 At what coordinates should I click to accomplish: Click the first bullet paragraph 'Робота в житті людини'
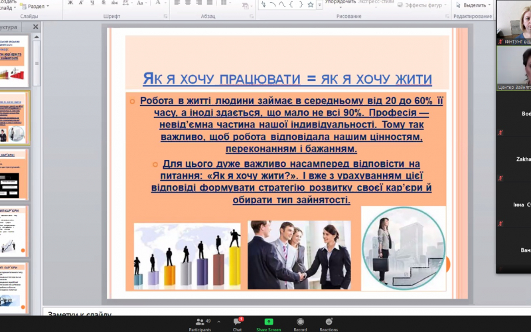pyautogui.click(x=291, y=125)
